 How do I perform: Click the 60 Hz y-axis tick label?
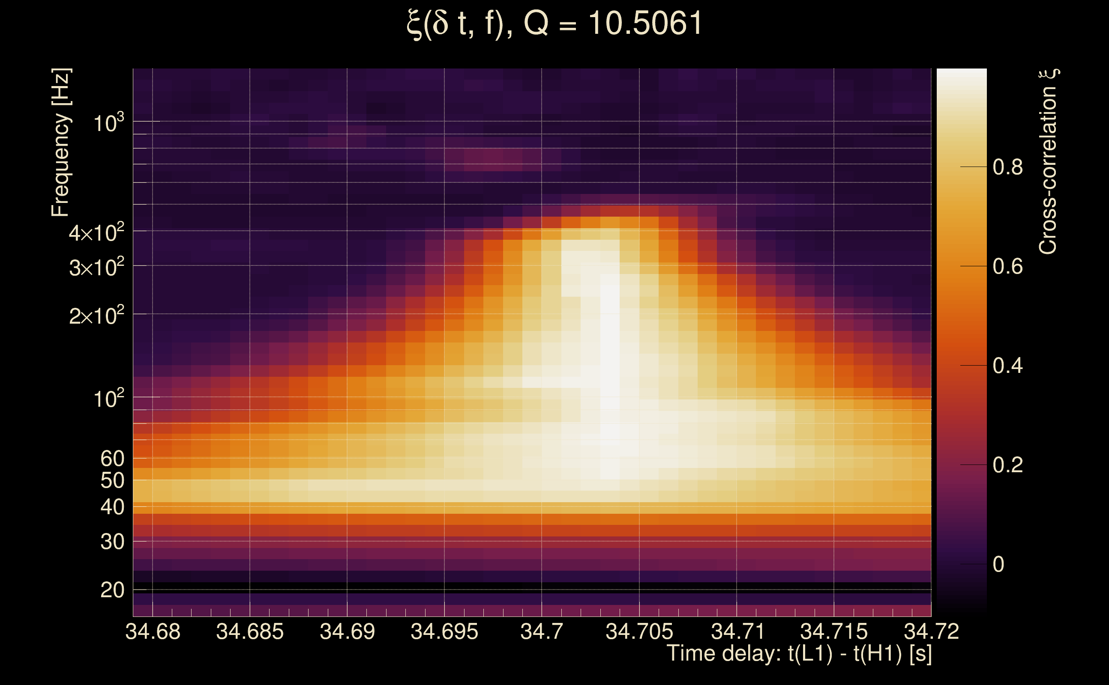click(x=112, y=459)
